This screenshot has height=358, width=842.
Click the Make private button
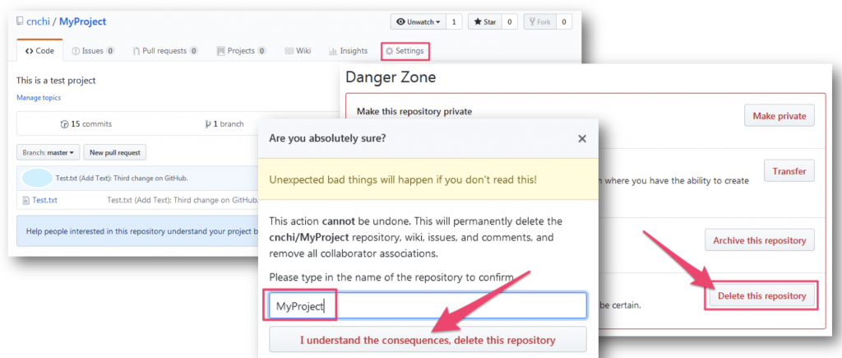(x=780, y=116)
